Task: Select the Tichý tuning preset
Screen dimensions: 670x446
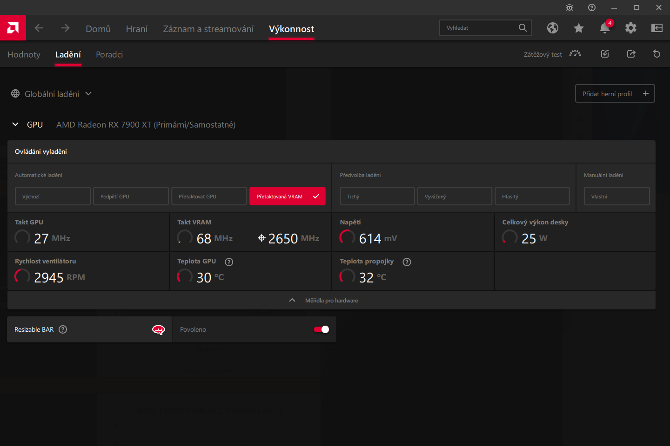Action: click(x=377, y=196)
